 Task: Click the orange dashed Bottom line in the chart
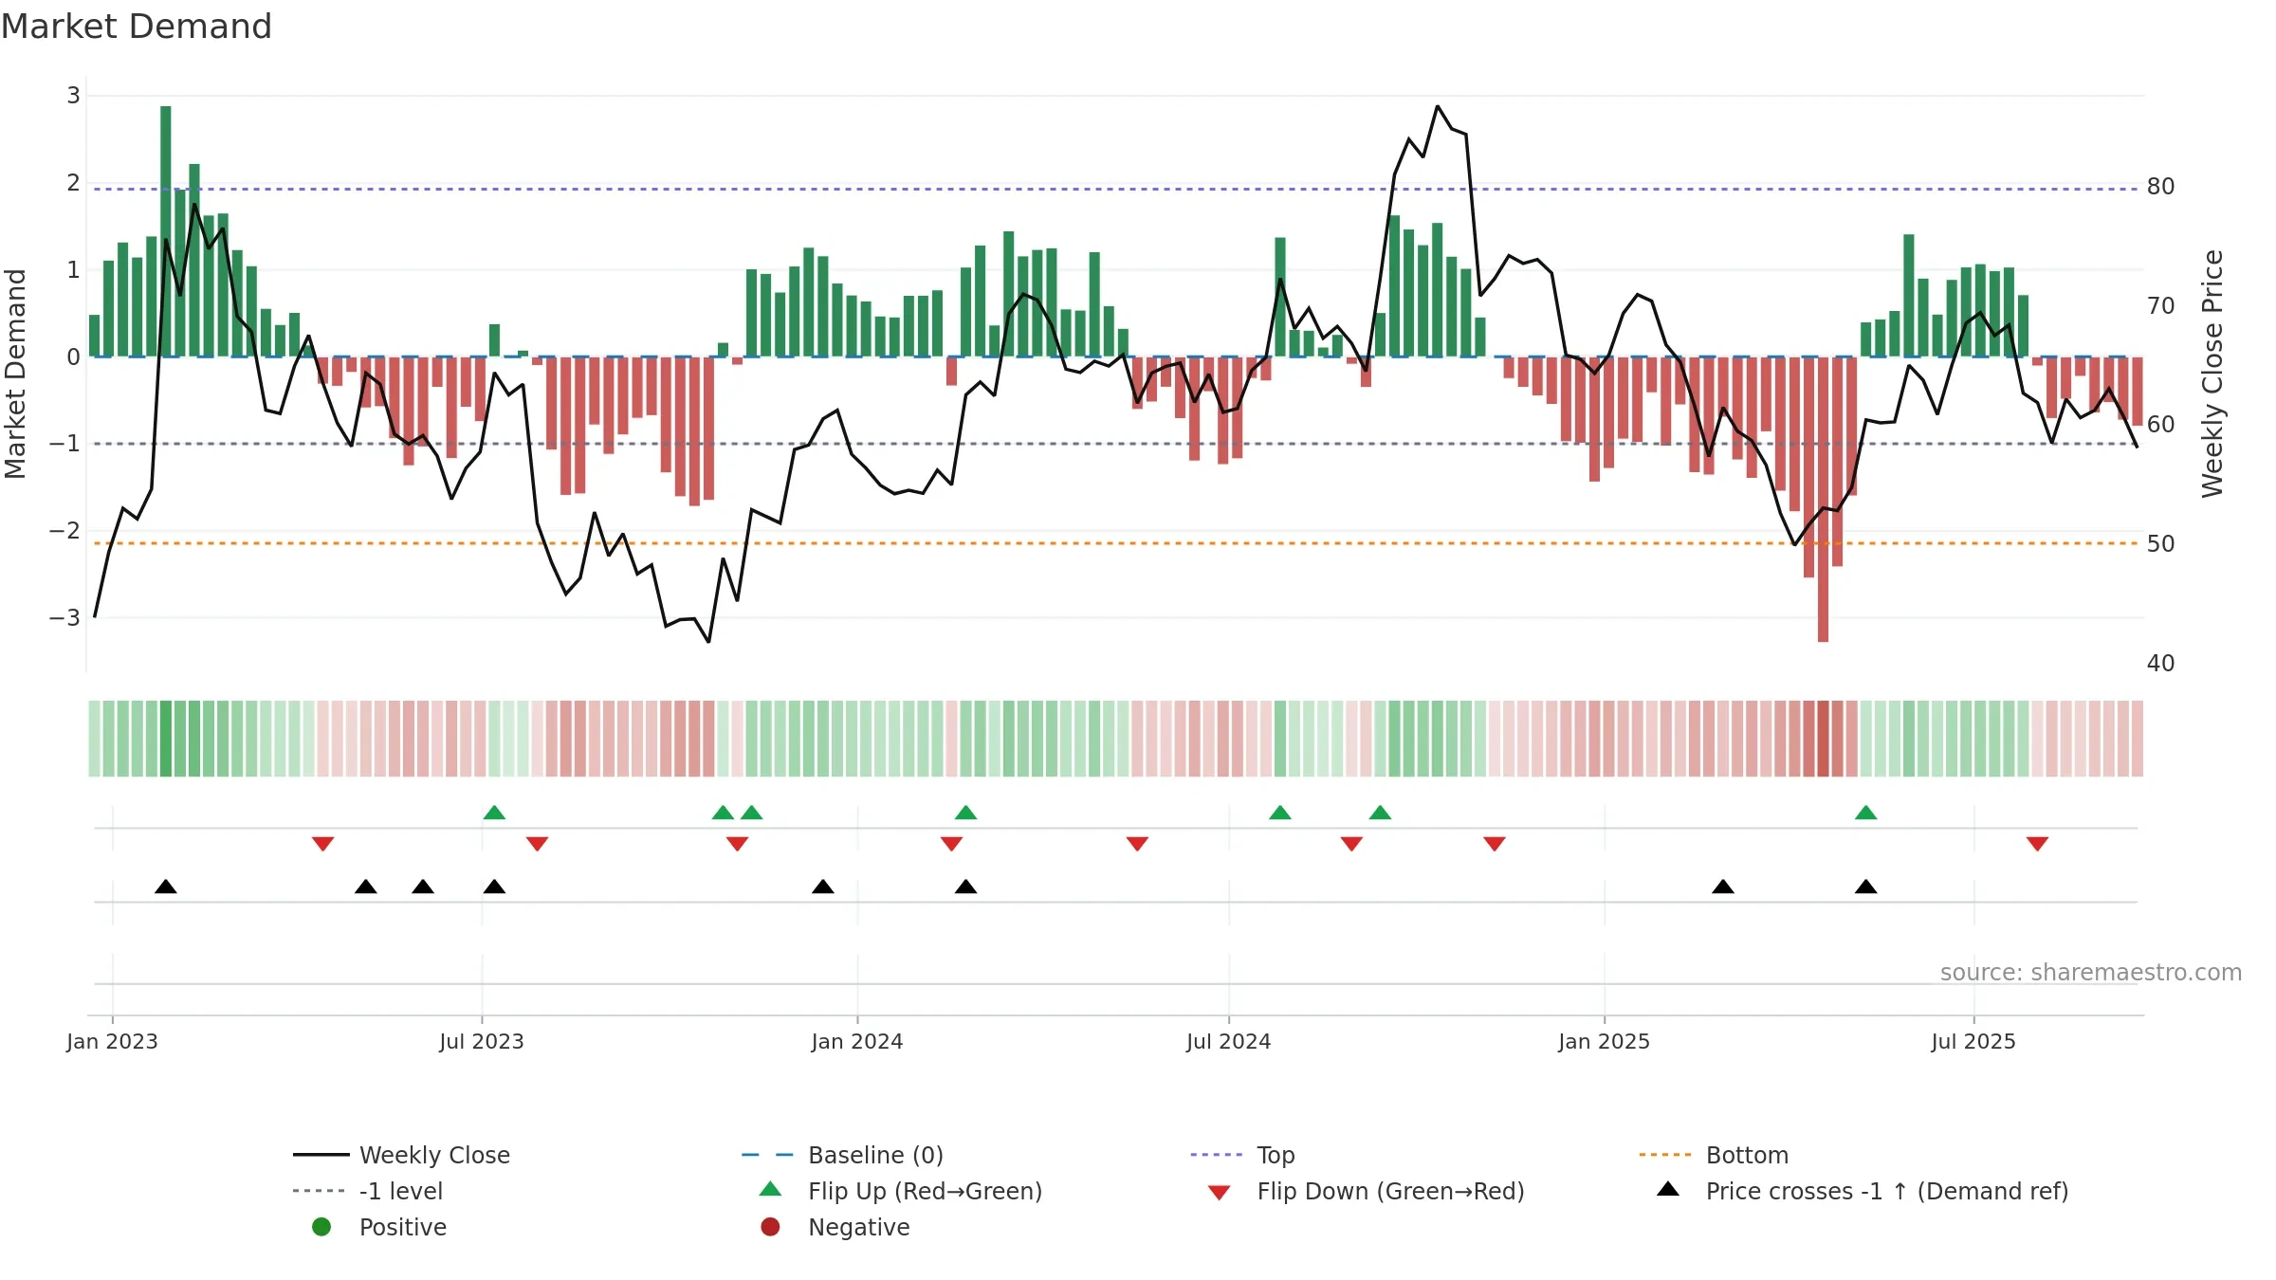(1115, 543)
